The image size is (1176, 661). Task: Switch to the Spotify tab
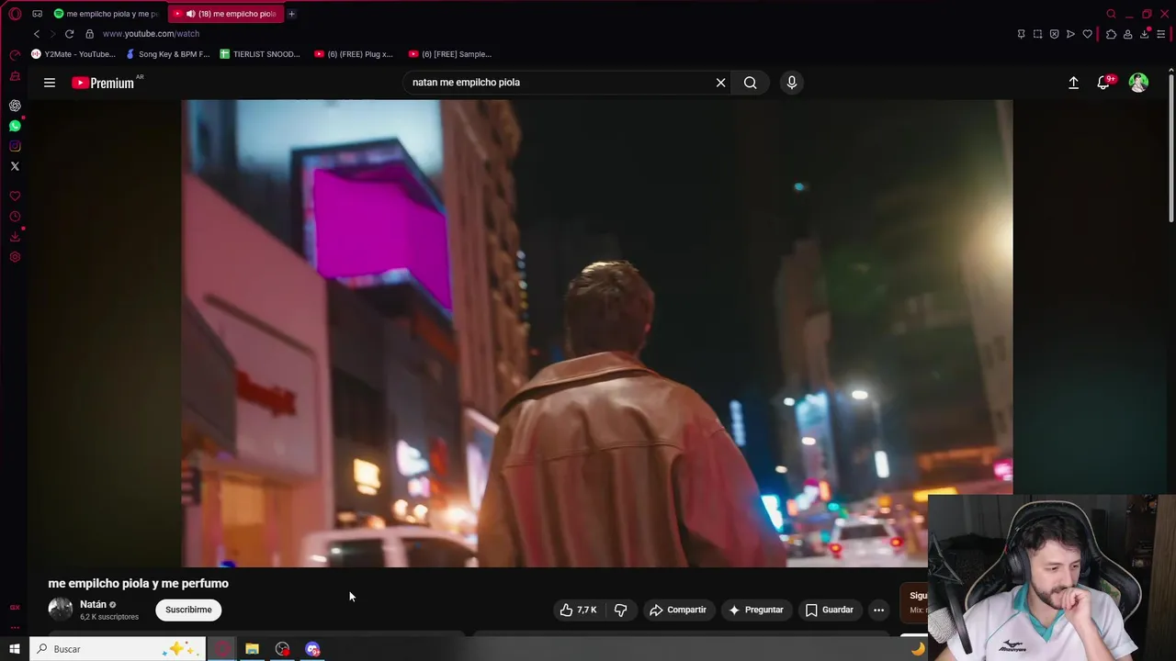click(107, 14)
